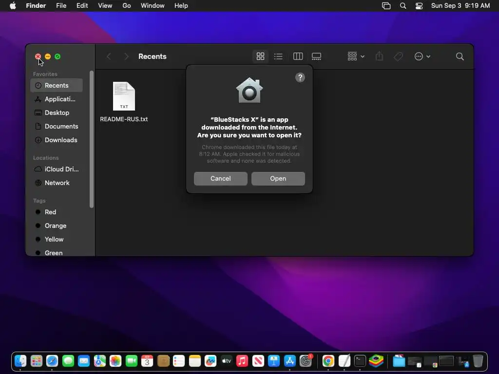Open FaceTime from the Dock
499x374 pixels.
tap(132, 361)
